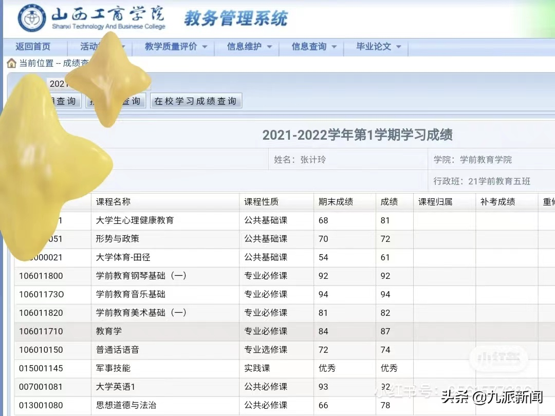The image size is (555, 416).
Task: Expand the 信息维护 dropdown arrow
Action: (269, 47)
